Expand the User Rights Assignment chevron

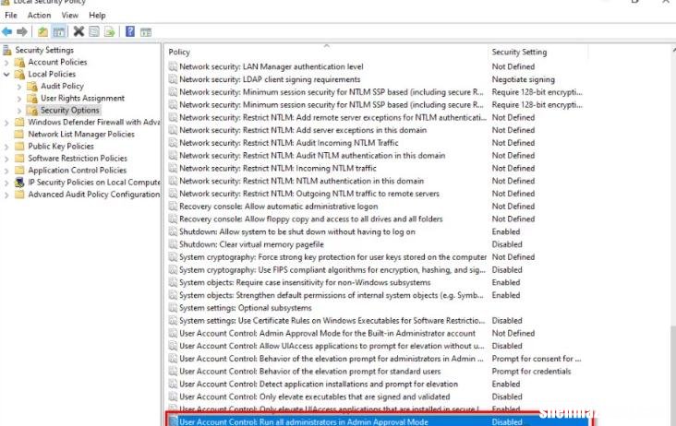click(19, 99)
